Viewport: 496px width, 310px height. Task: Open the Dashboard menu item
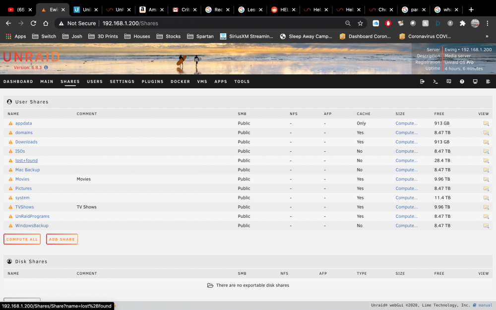coord(18,82)
